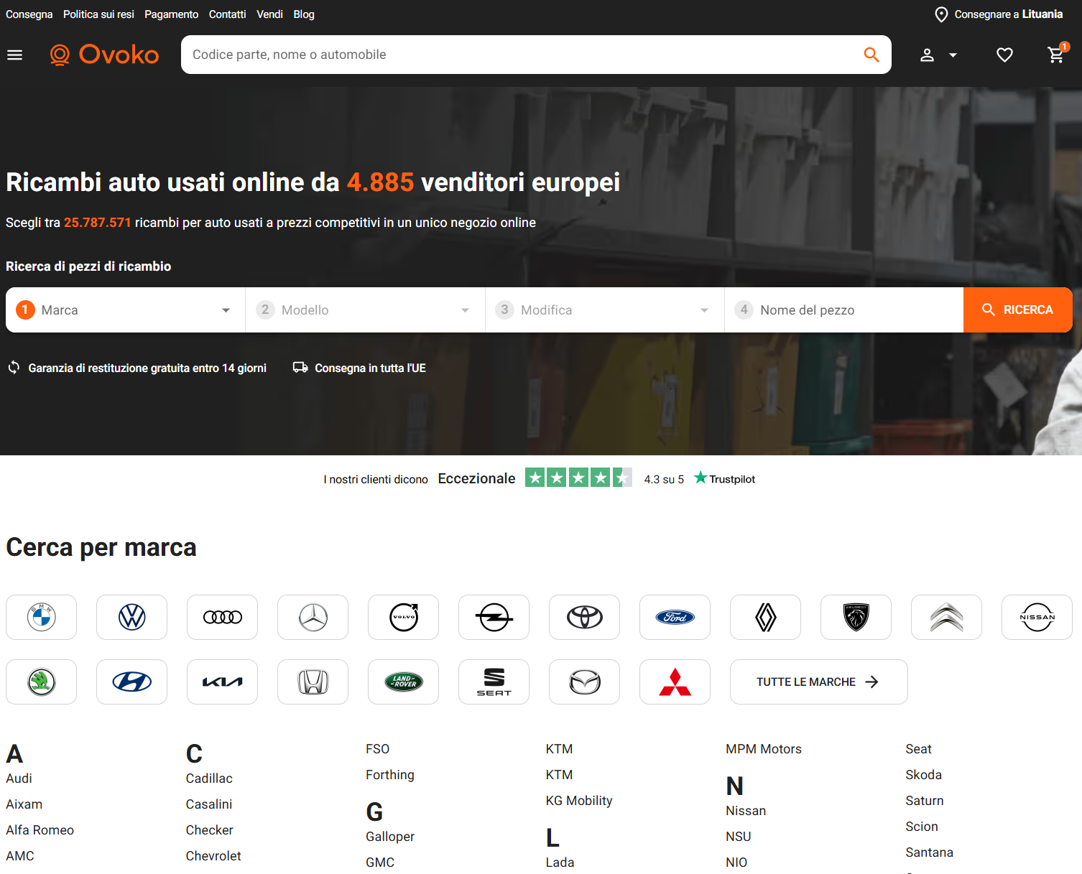
Task: Change delivery country Consegnare a Lituania
Action: point(999,14)
